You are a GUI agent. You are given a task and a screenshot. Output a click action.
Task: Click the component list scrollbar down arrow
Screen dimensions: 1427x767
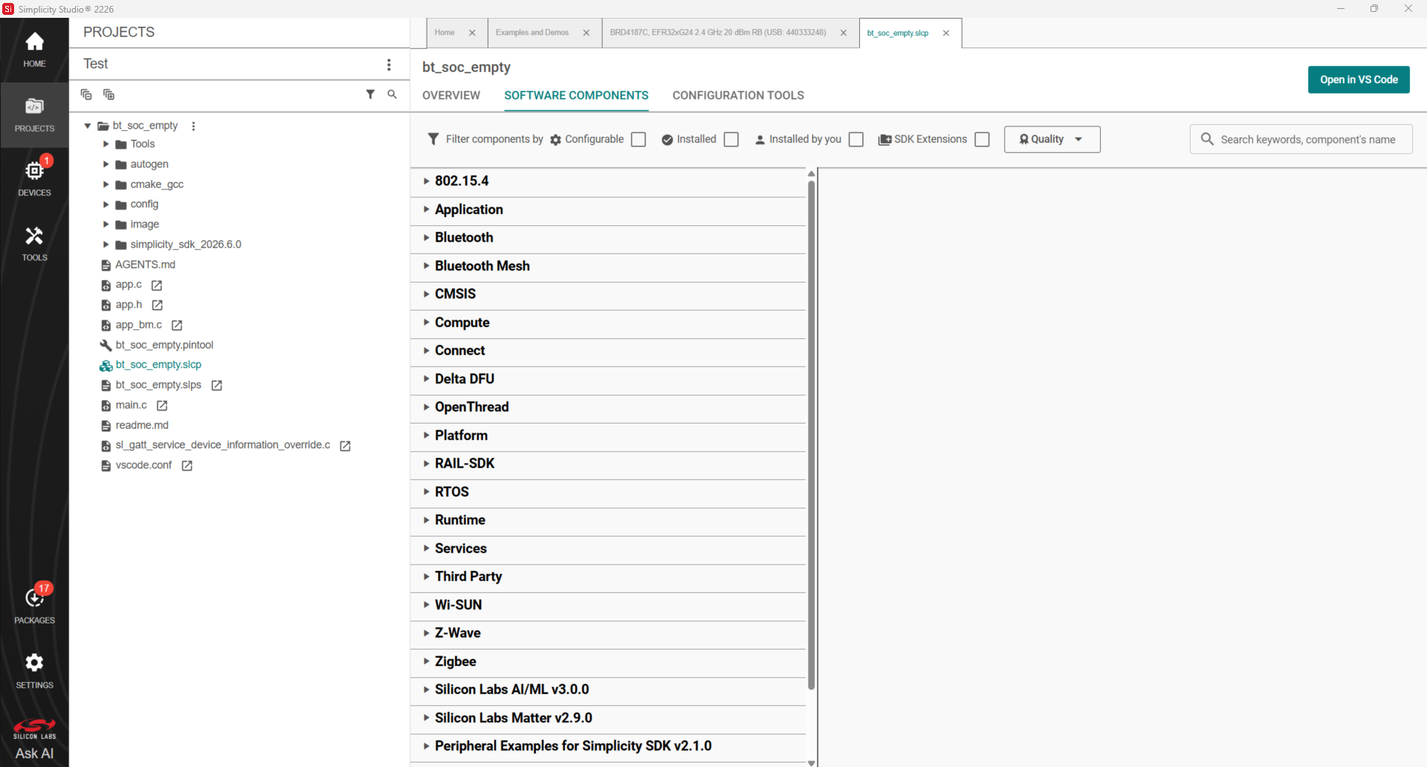coord(812,763)
